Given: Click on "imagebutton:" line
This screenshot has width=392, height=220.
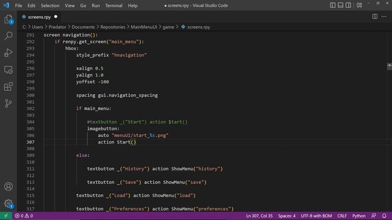Looking at the screenshot, I should point(104,129).
